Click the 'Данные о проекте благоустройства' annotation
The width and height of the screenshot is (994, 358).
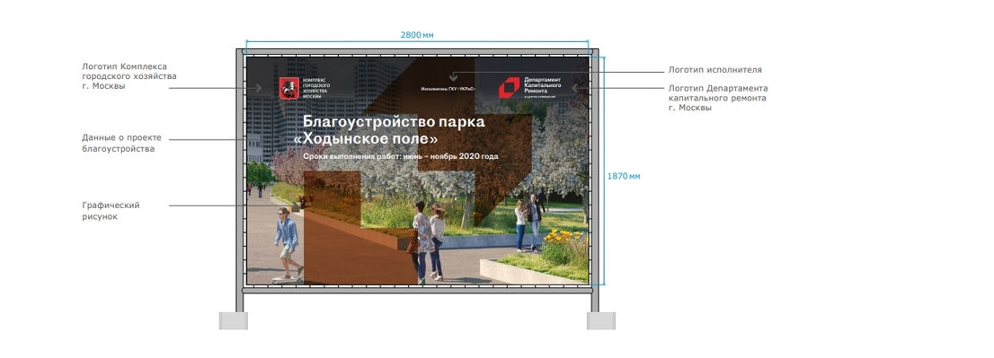pos(121,143)
